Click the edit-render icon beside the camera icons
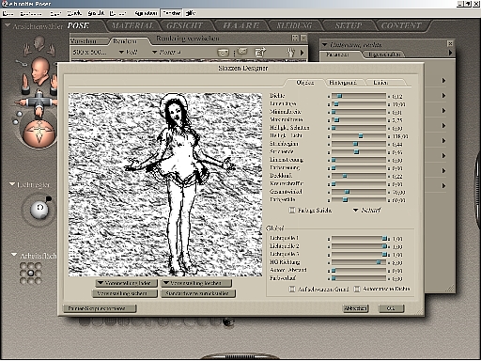 [260, 53]
